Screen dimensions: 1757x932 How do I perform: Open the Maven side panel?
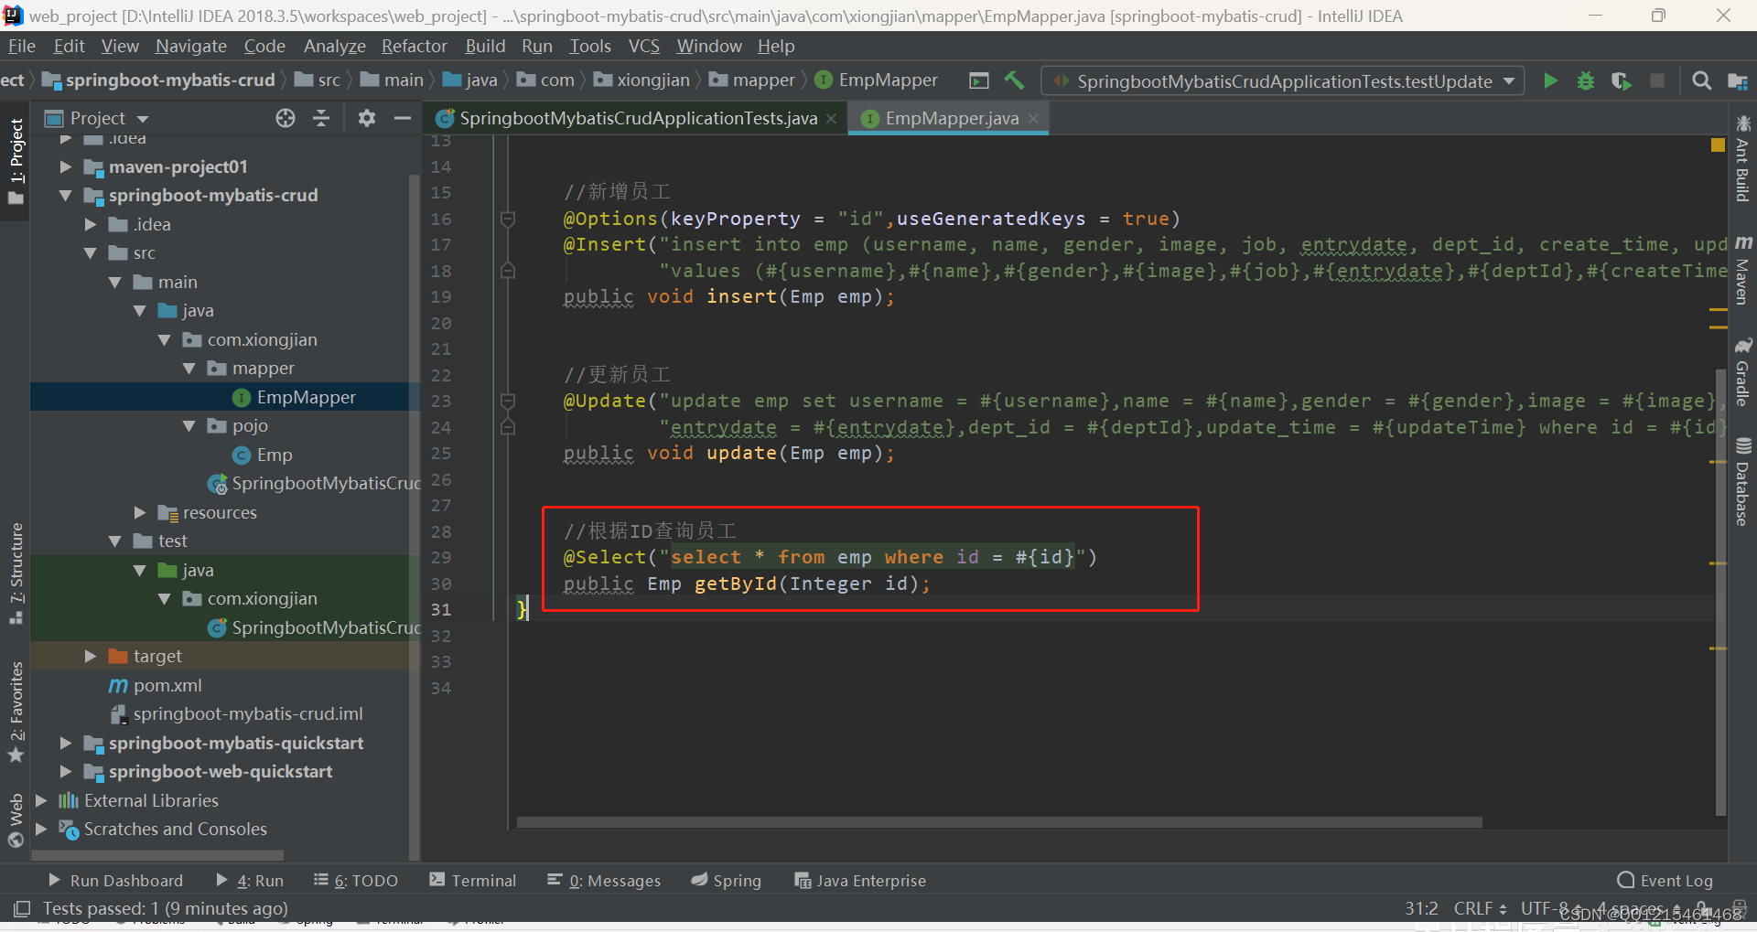click(x=1742, y=270)
